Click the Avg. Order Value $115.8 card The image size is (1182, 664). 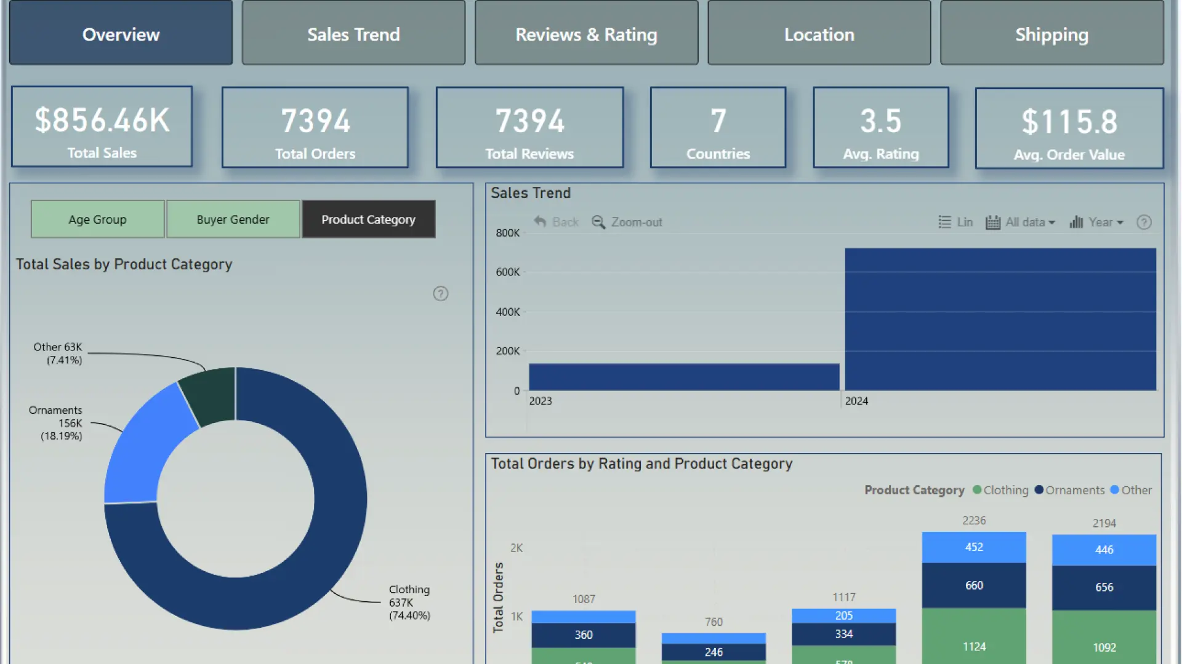[x=1069, y=128]
